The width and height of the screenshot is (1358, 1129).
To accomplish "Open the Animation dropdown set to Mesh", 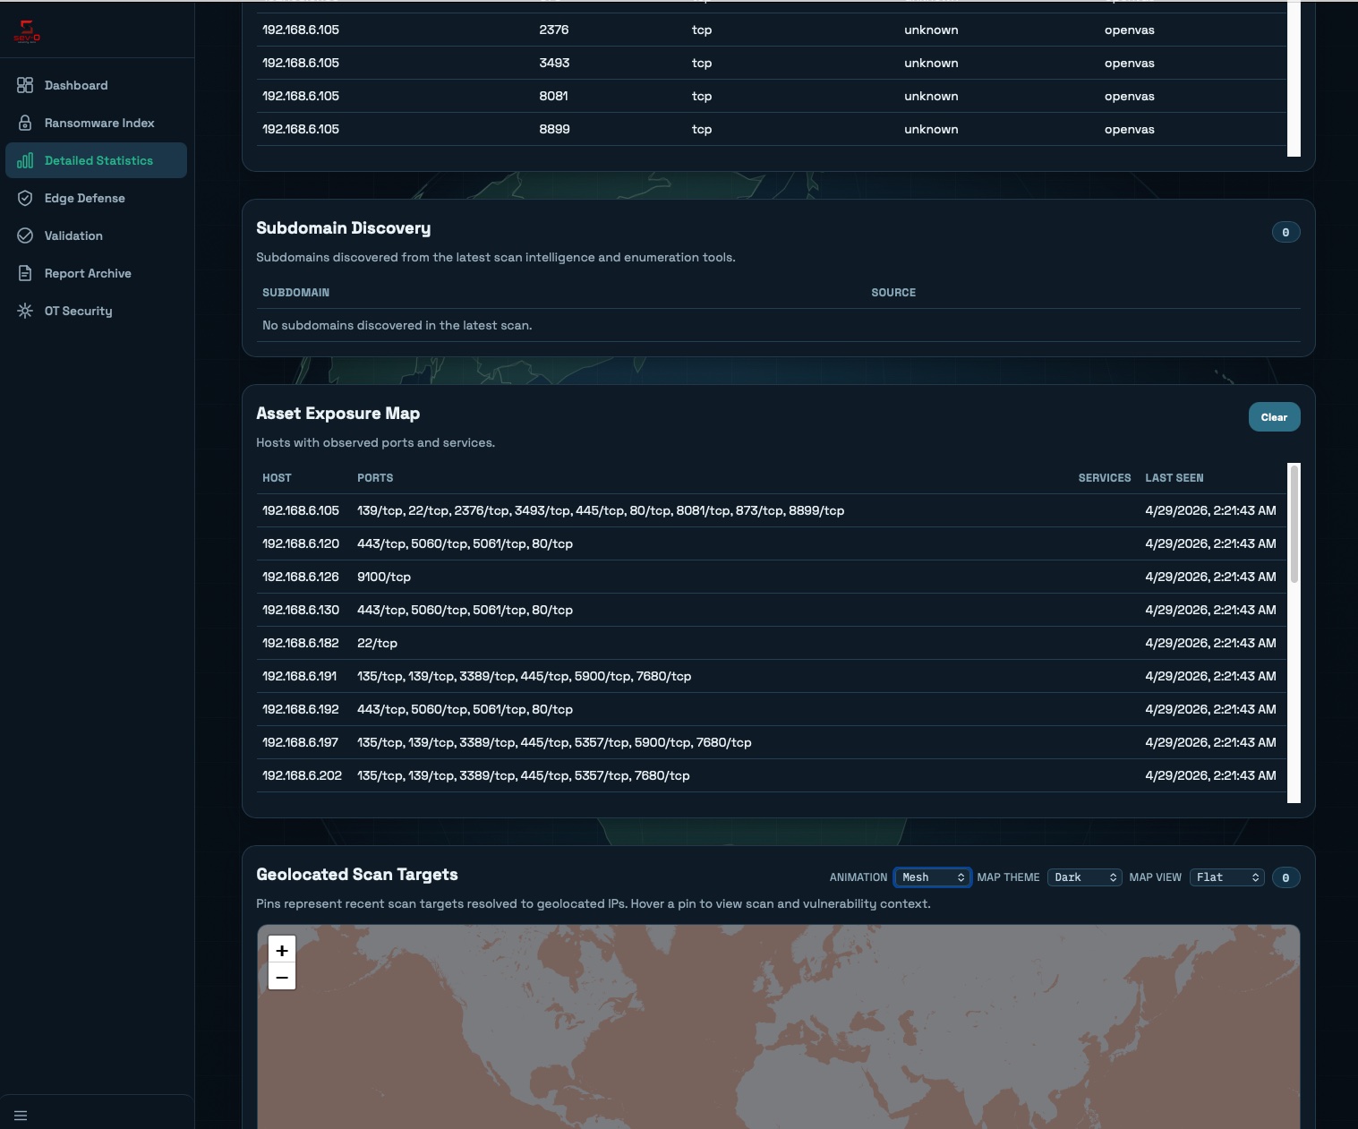I will (x=932, y=877).
